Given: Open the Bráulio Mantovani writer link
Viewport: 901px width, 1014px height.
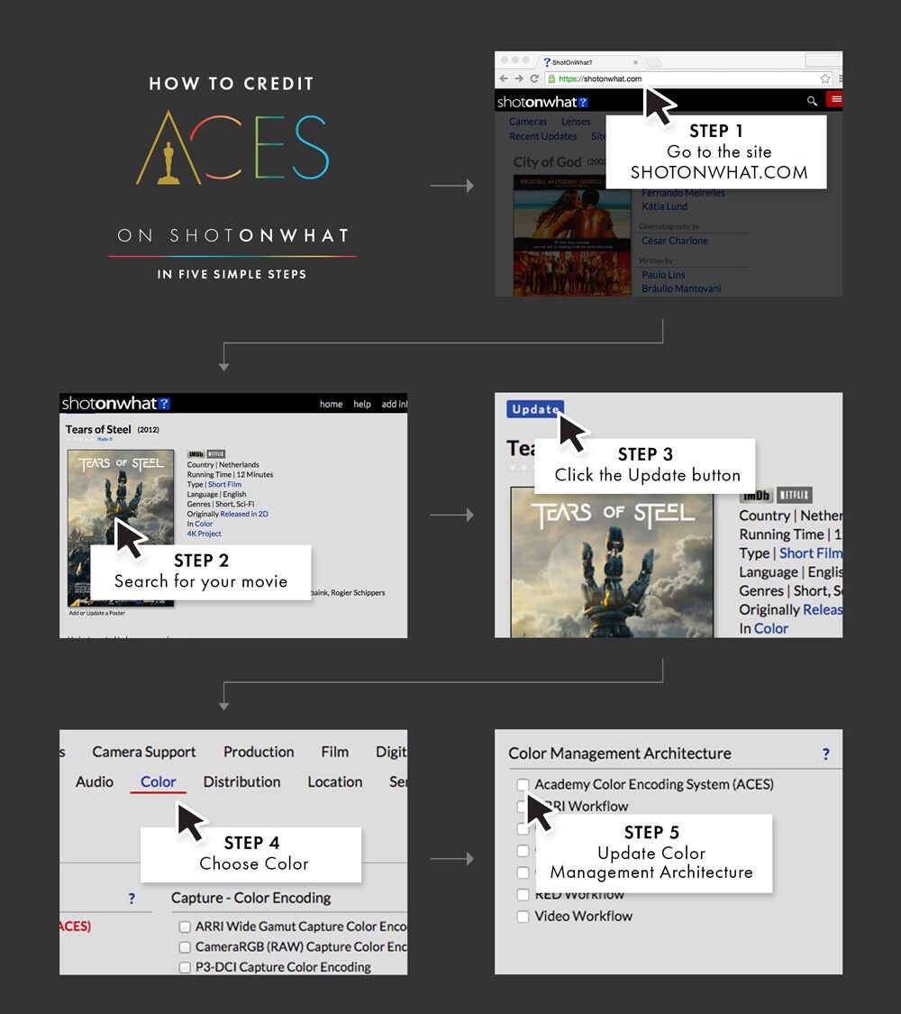Looking at the screenshot, I should point(681,288).
